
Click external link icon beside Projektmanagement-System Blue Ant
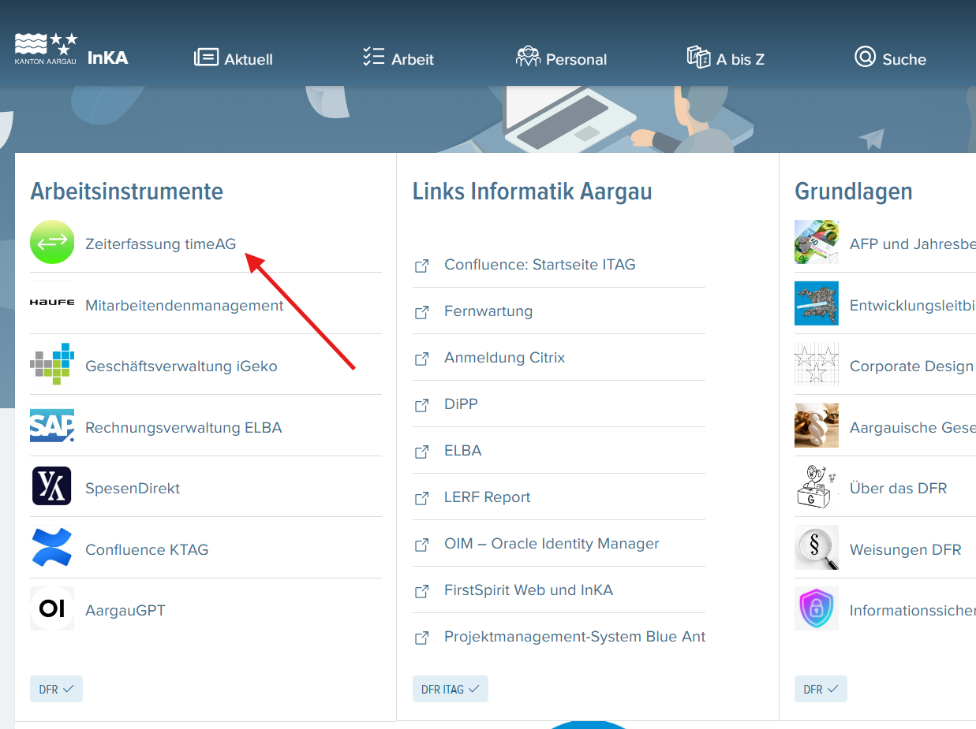coord(422,638)
